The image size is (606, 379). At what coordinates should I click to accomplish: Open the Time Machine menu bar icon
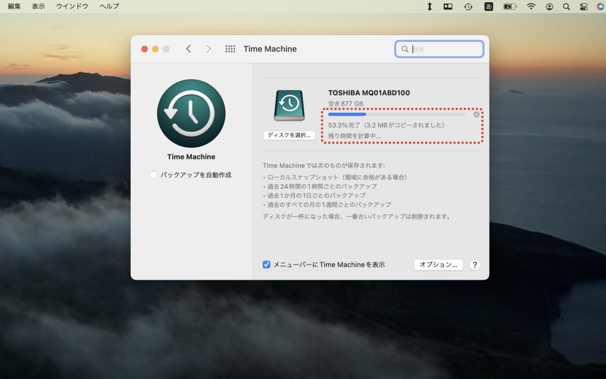[x=469, y=7]
